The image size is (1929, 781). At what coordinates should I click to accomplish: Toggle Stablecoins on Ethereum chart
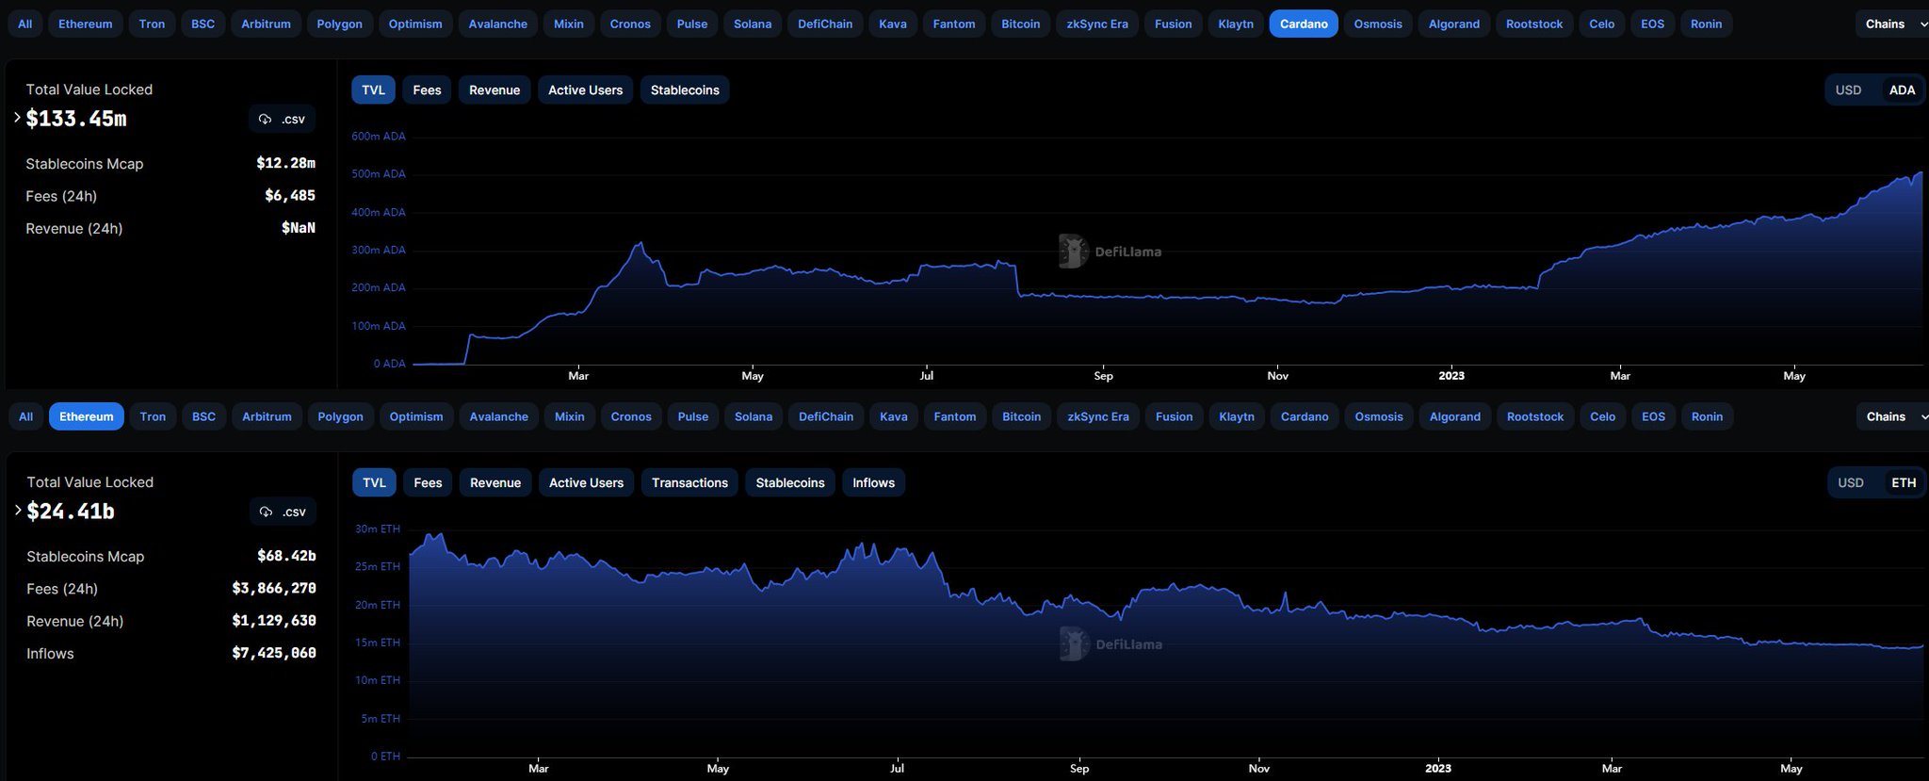tap(790, 482)
